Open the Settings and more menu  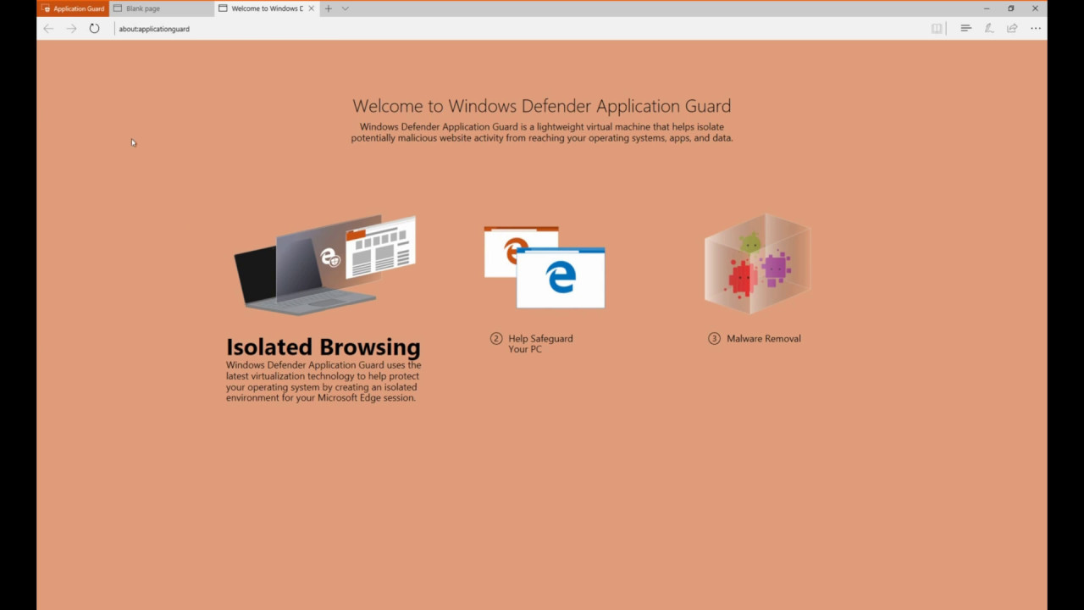[1036, 28]
